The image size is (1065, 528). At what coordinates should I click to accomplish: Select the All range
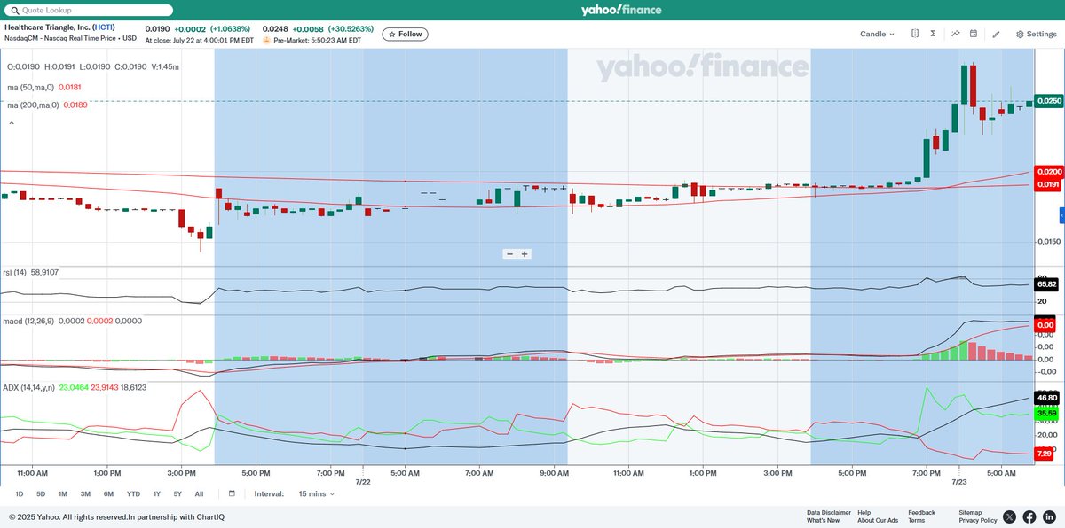199,493
